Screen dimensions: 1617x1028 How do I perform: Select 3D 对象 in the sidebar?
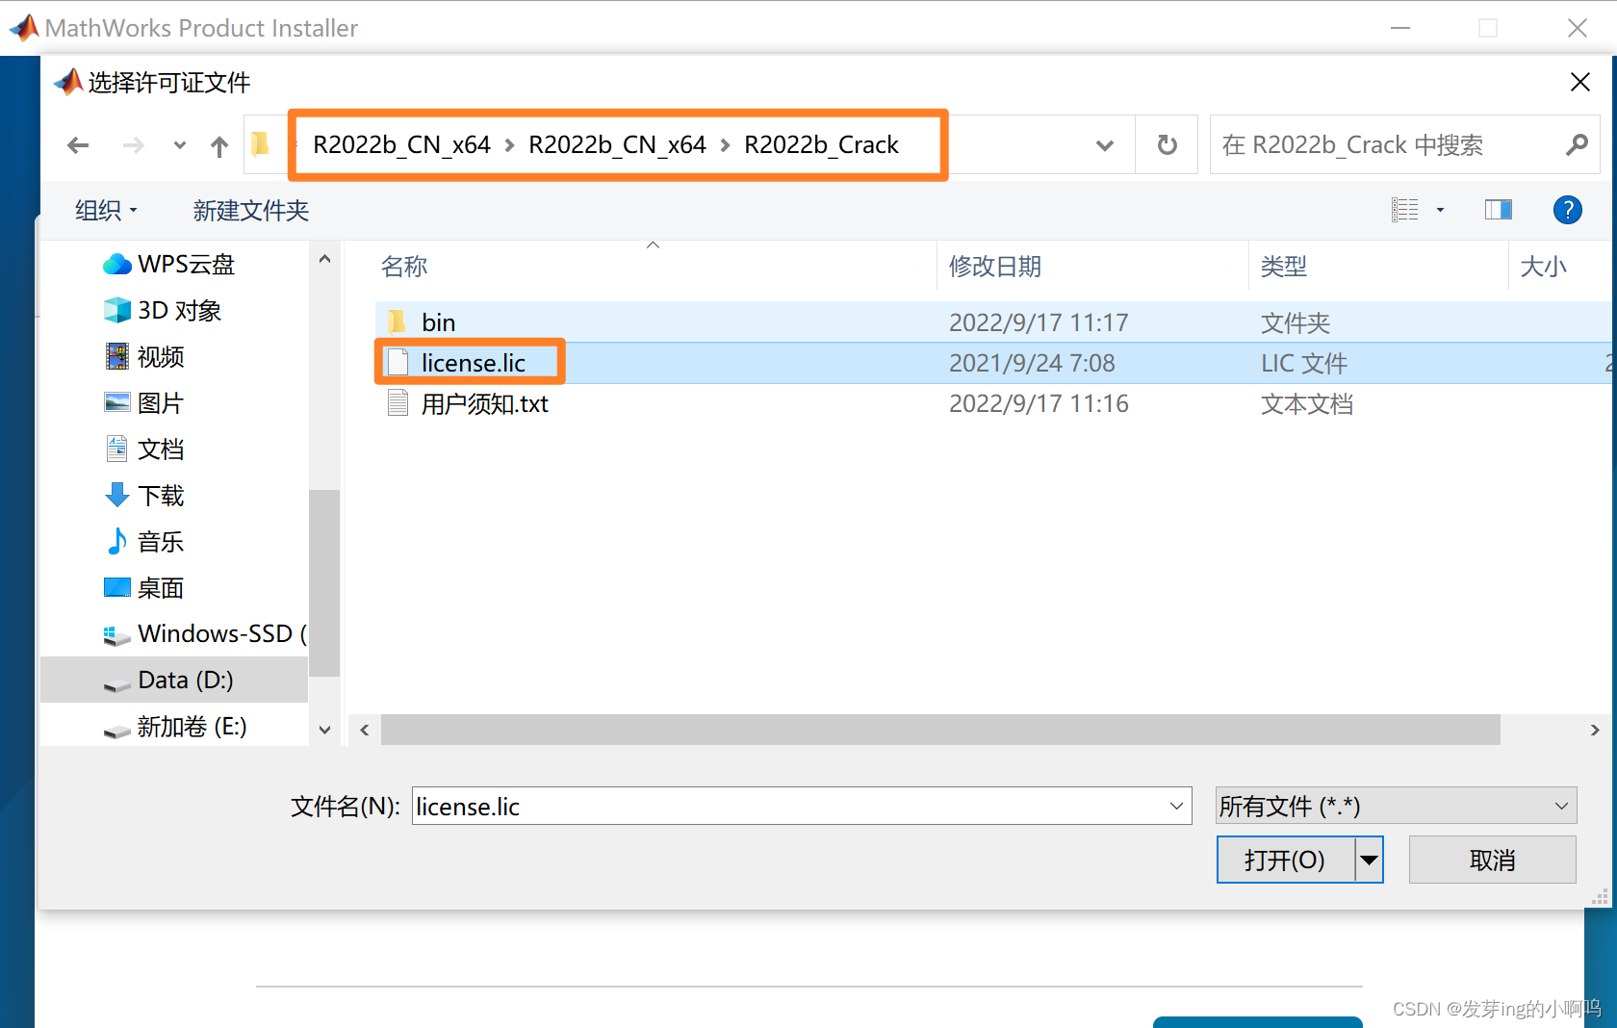point(163,310)
